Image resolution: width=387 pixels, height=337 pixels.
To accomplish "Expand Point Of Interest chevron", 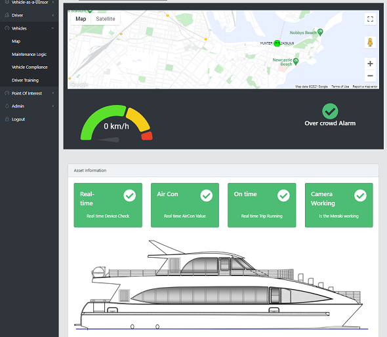I will coord(53,93).
